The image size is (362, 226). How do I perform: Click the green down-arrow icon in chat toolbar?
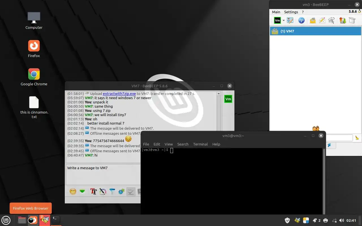[x=82, y=191]
